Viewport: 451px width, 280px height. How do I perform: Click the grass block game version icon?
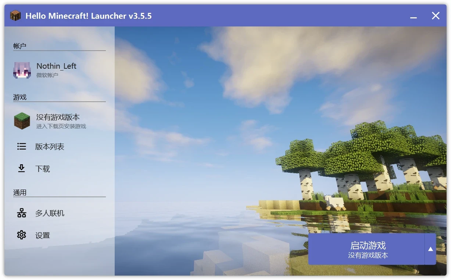pyautogui.click(x=22, y=121)
